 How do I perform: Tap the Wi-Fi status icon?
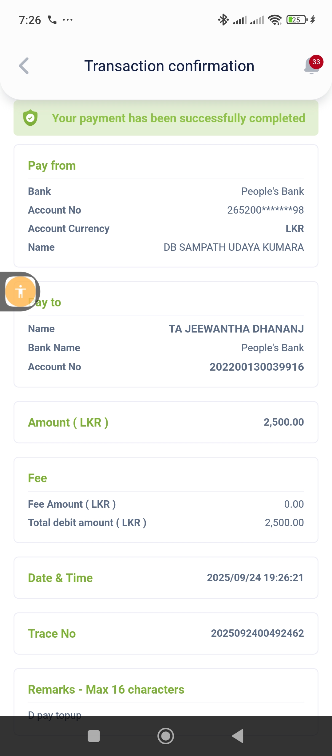coord(275,20)
